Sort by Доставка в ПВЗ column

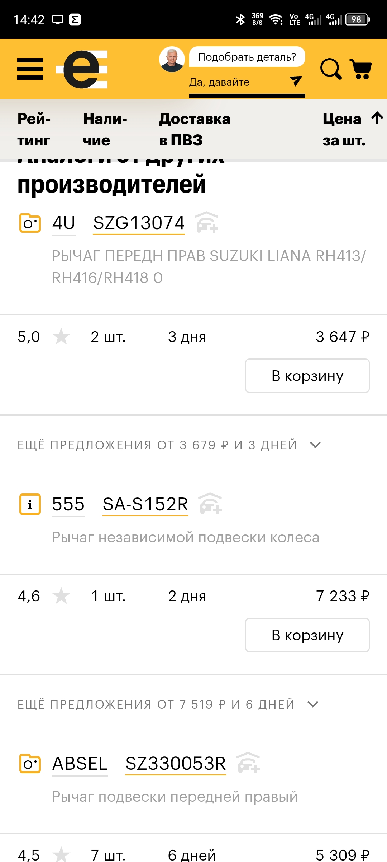click(x=195, y=129)
